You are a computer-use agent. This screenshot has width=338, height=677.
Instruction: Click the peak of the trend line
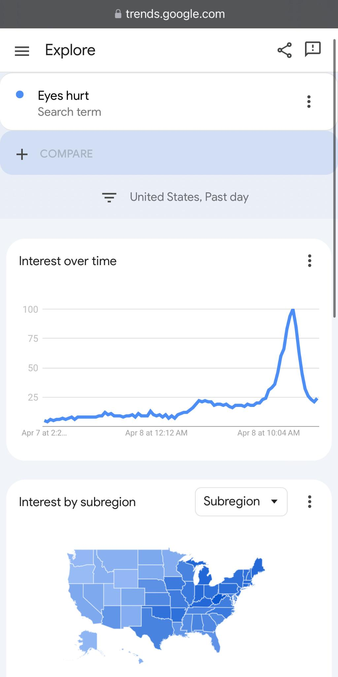pyautogui.click(x=293, y=310)
